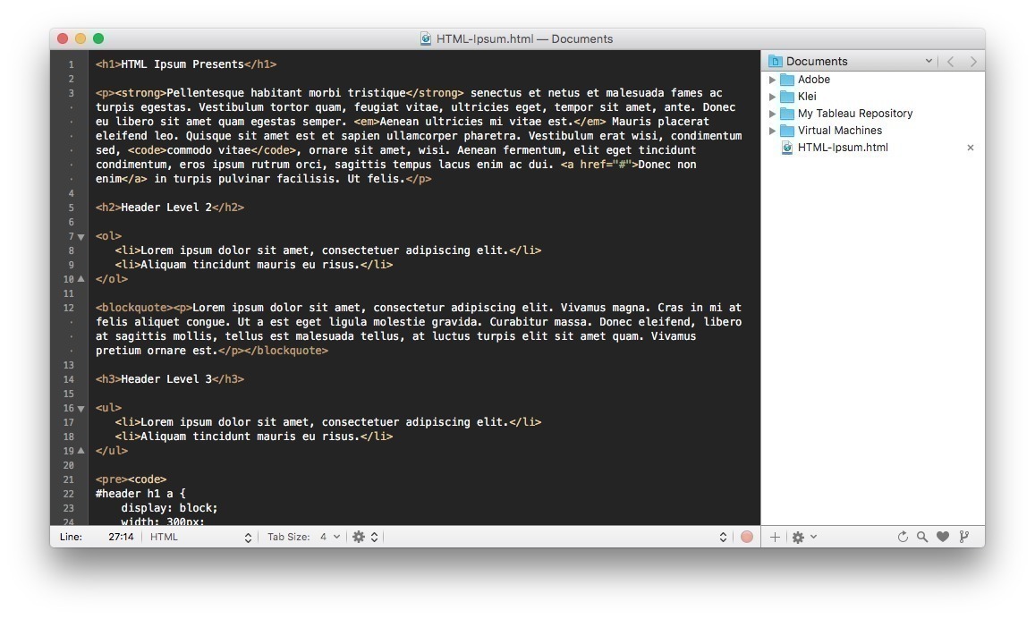This screenshot has width=1035, height=619.
Task: Open Source Control via the branch icon
Action: (x=963, y=537)
